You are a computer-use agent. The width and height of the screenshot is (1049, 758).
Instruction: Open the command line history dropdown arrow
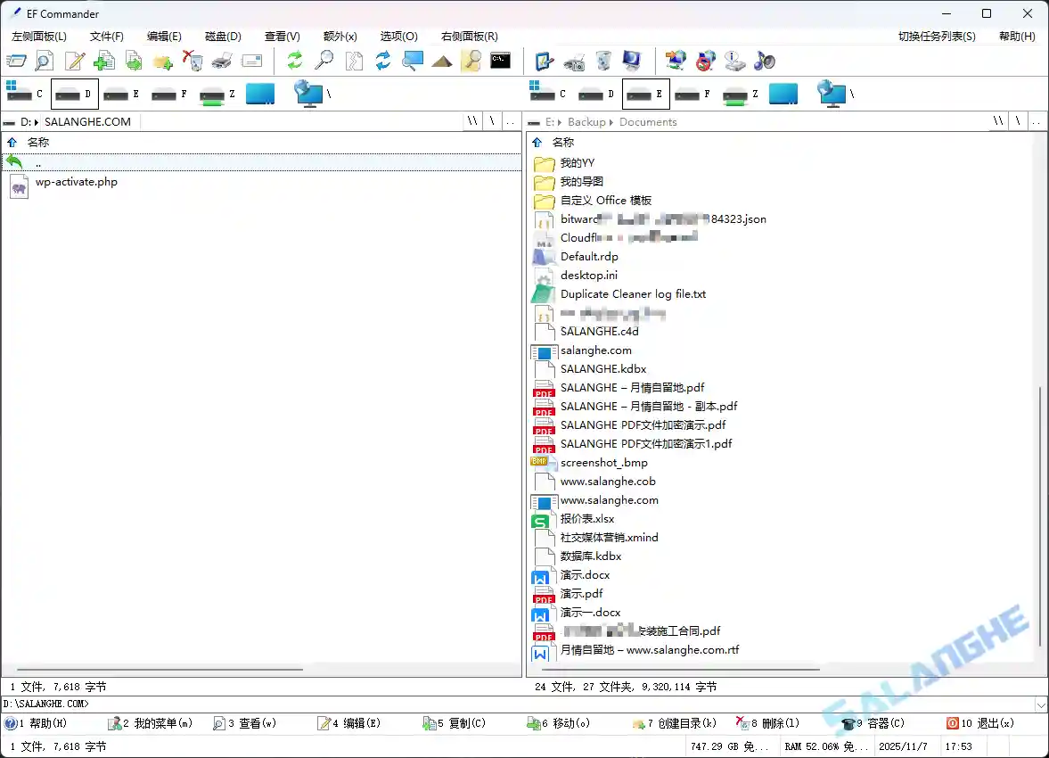point(1040,705)
